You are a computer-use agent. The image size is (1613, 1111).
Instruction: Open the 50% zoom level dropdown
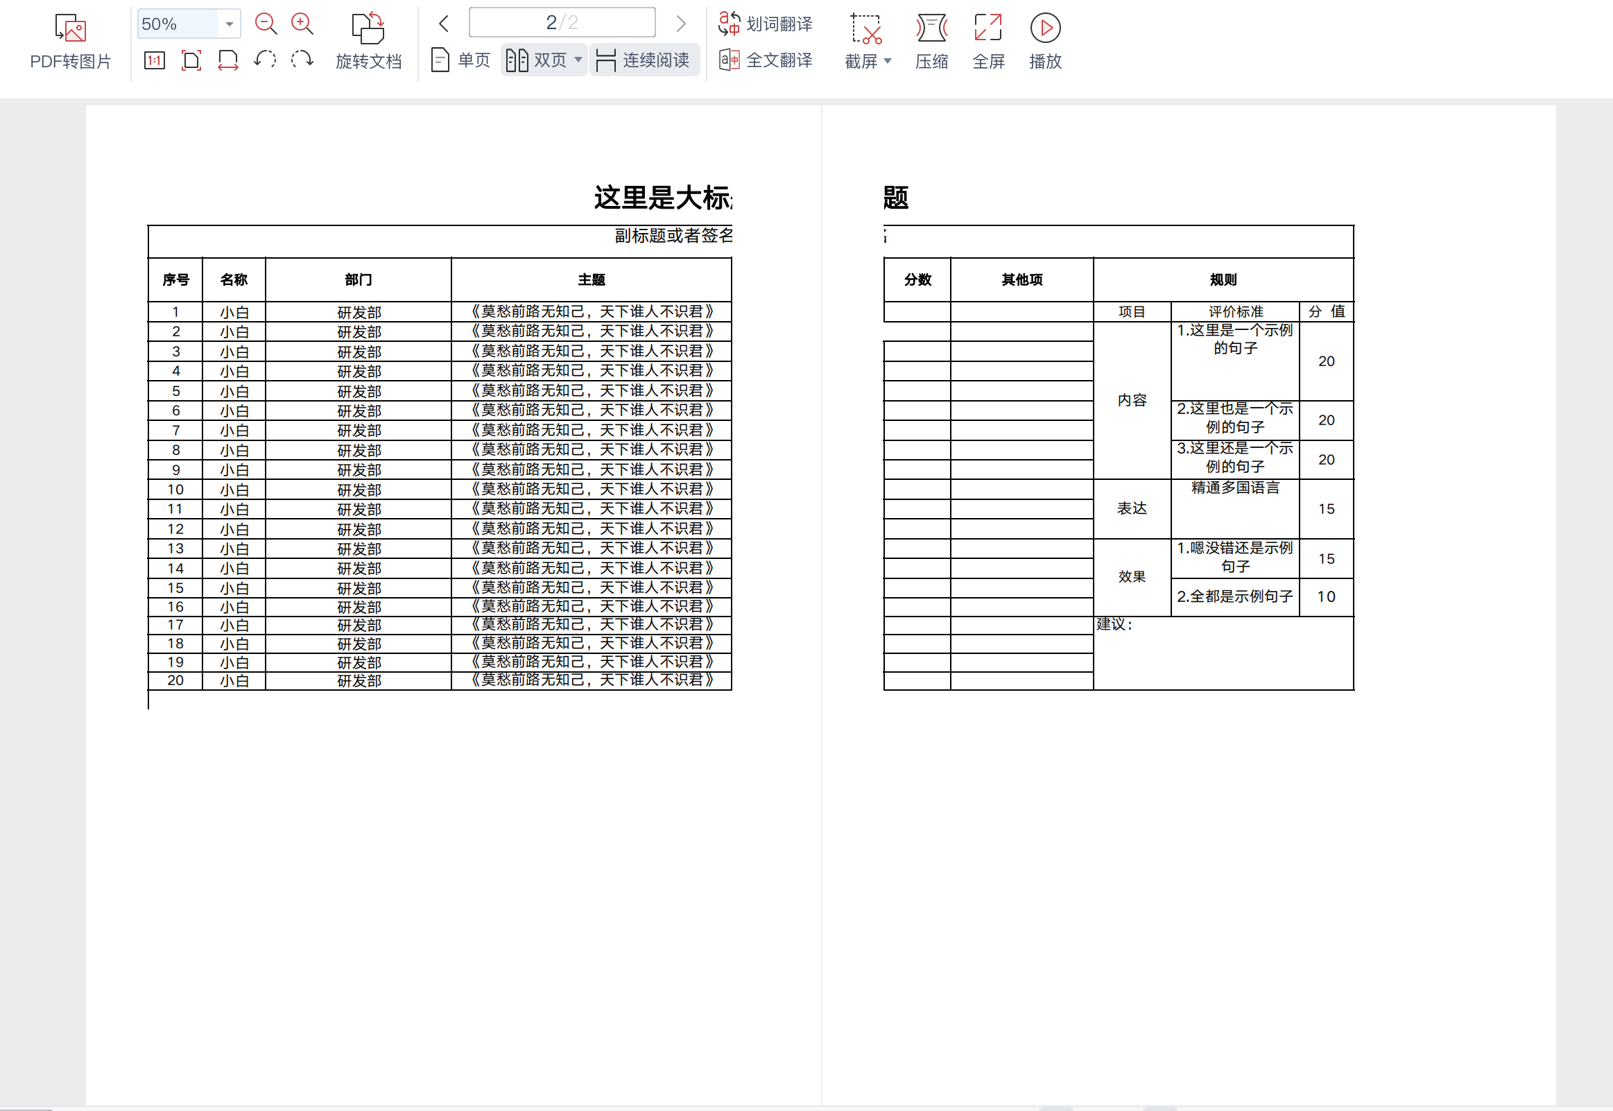pyautogui.click(x=229, y=24)
